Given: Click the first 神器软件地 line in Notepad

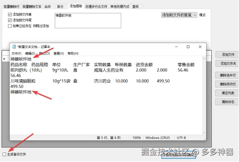Looking at the screenshot, I should point(21,59).
